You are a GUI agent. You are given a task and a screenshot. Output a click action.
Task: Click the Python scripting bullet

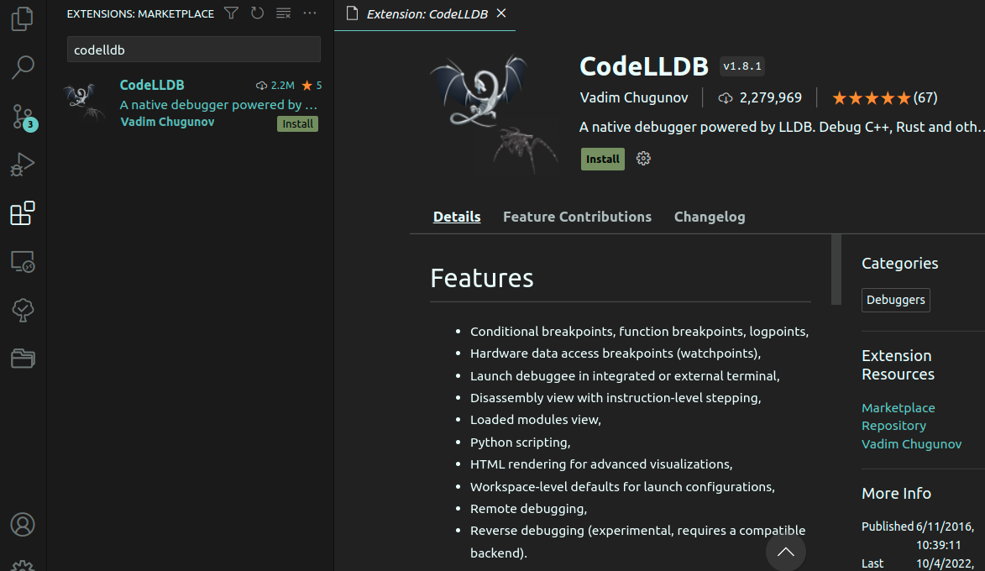point(520,443)
